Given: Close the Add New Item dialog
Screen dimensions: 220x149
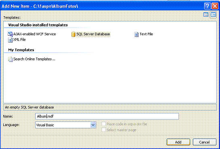Looking at the screenshot, I should pos(215,6).
